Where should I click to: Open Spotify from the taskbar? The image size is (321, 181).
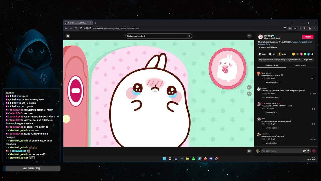click(193, 159)
